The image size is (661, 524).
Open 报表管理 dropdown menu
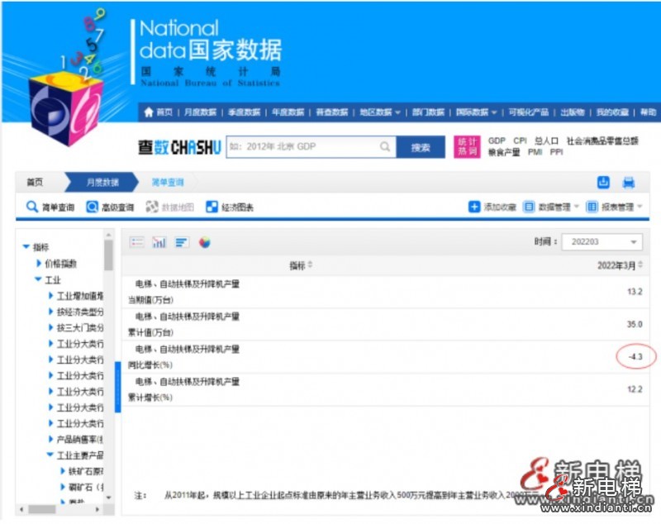click(614, 207)
